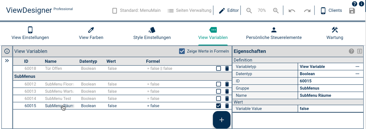Check the checkbox for Tür Offen row
Screen dimensions: 366x129
[x=218, y=68]
